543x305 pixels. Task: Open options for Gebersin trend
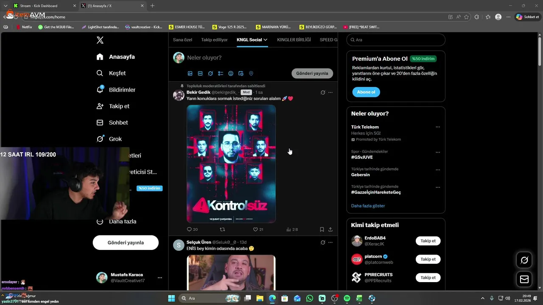[438, 170]
